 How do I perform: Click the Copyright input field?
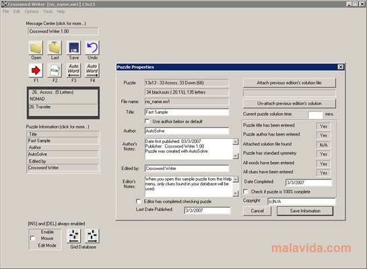pyautogui.click(x=302, y=202)
